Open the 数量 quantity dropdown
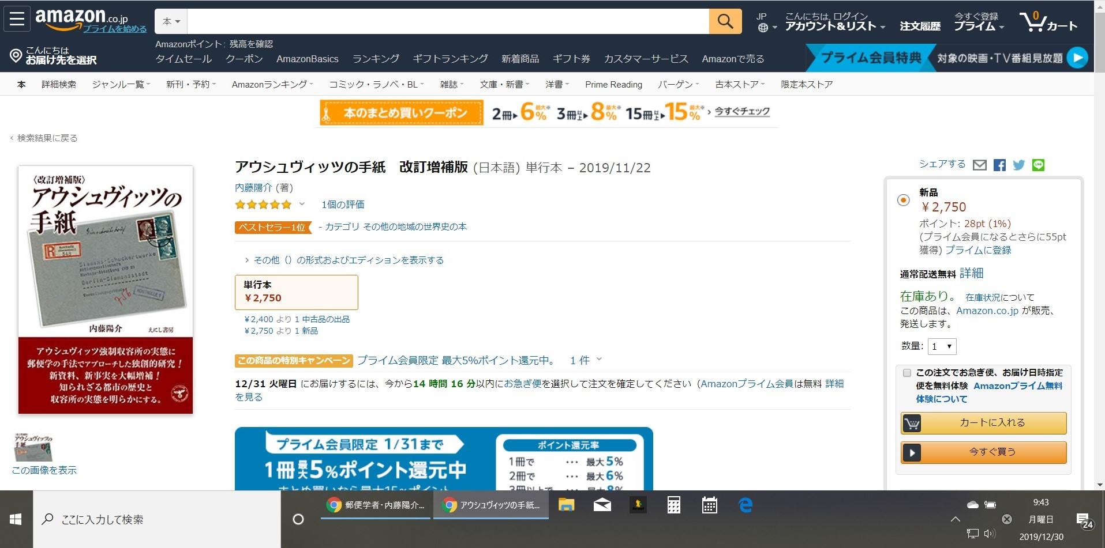The height and width of the screenshot is (548, 1105). [x=942, y=346]
